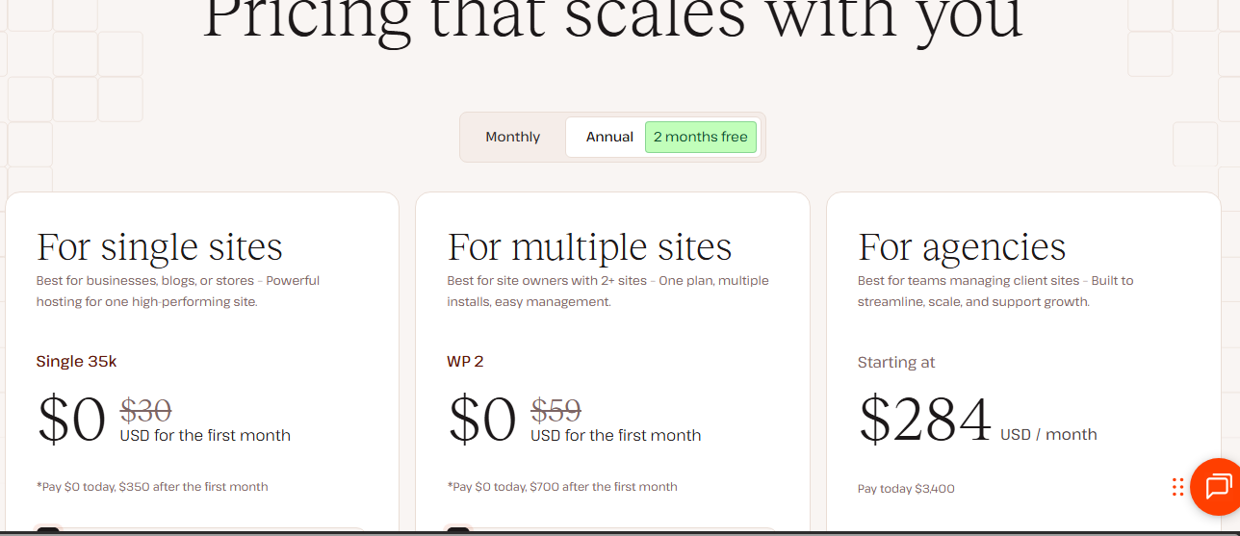
Task: Click the 'For single sites' heading
Action: (160, 247)
